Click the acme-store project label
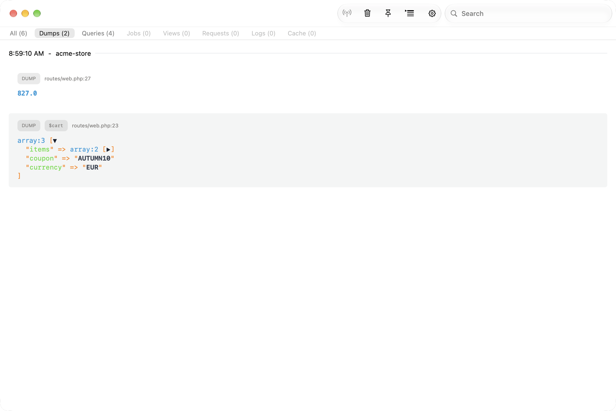 pyautogui.click(x=73, y=53)
